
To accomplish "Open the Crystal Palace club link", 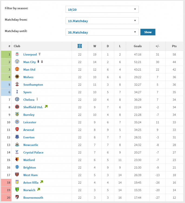I will (33, 152).
